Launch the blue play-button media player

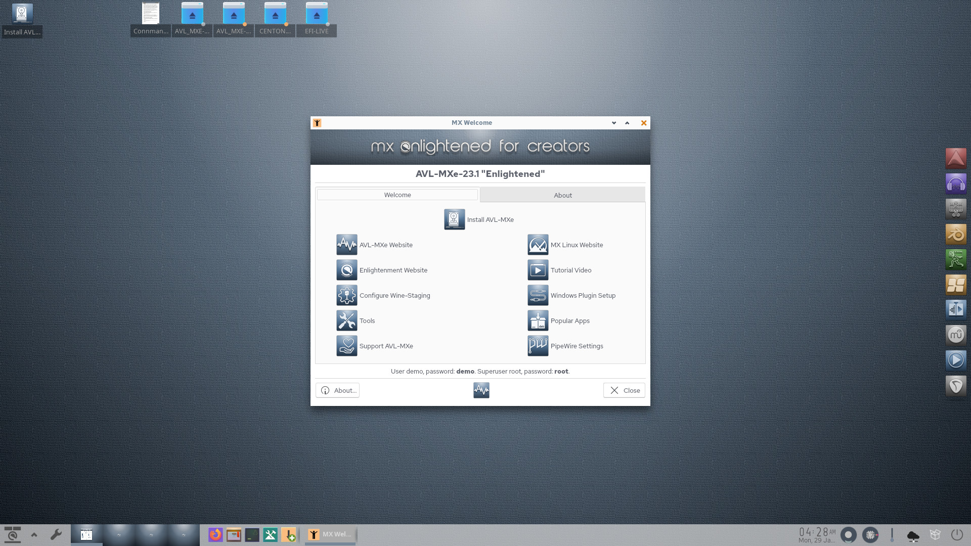pyautogui.click(x=956, y=360)
